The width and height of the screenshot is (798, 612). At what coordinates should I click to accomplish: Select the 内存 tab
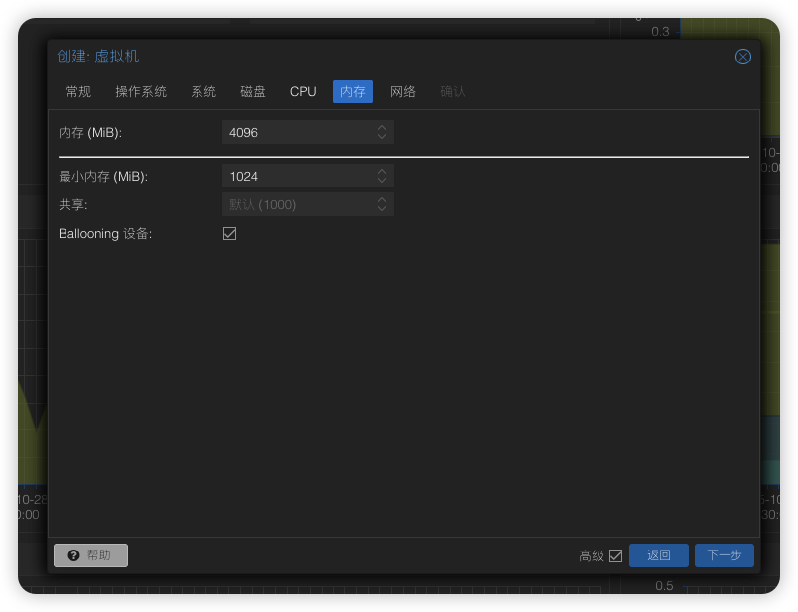click(353, 91)
